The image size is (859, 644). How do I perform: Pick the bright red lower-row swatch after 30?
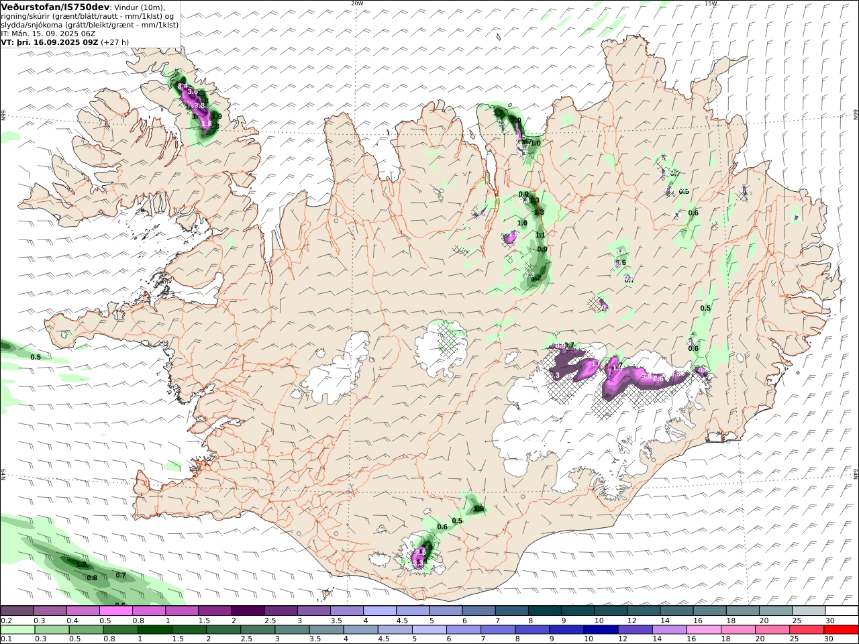pyautogui.click(x=842, y=630)
